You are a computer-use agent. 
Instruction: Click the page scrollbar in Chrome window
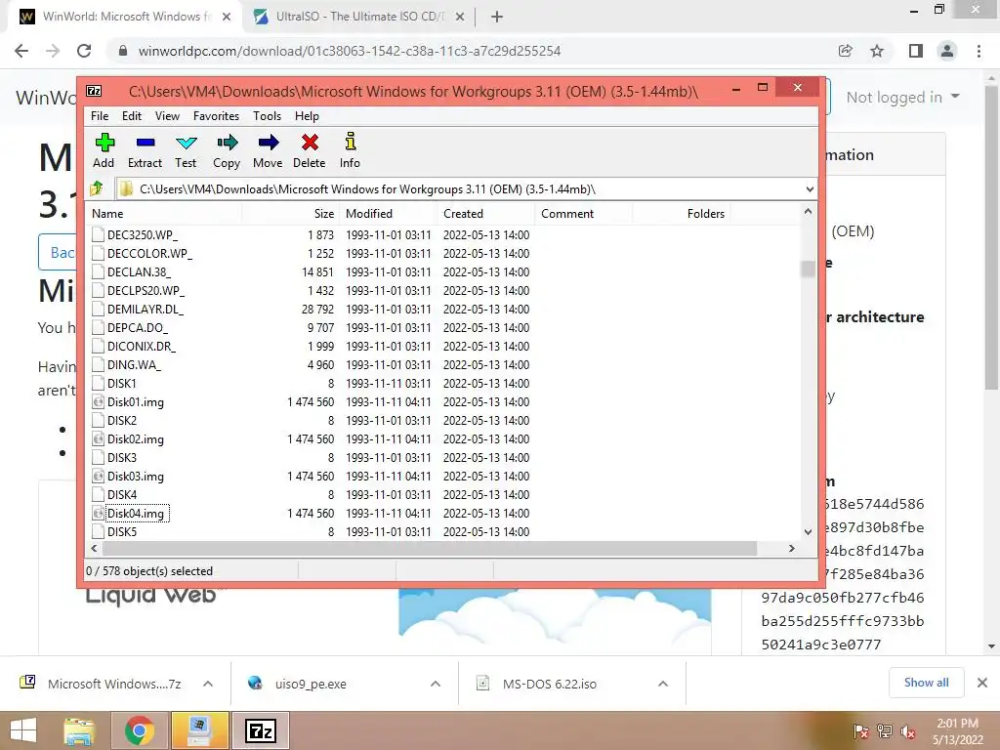992,236
